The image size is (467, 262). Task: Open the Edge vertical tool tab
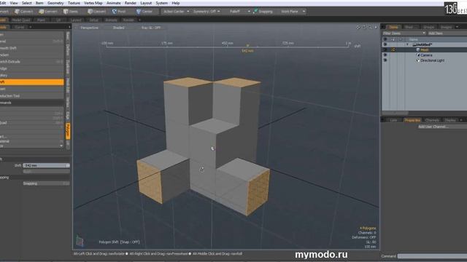click(68, 116)
